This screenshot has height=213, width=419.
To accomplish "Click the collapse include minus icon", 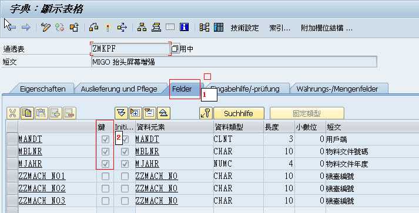I will (150, 113).
